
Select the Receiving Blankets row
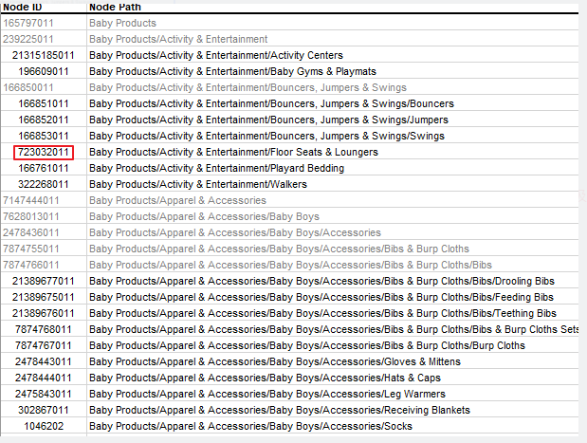click(280, 410)
